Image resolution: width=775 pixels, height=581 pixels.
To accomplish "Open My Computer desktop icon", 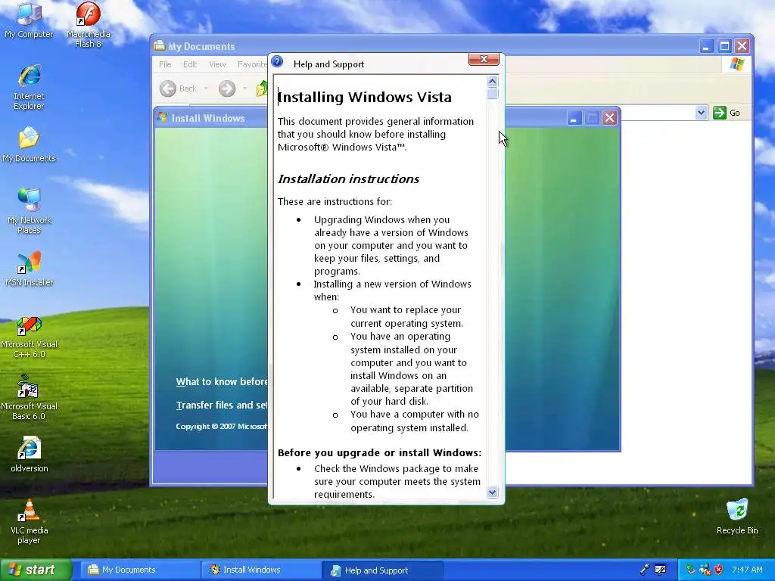I will pyautogui.click(x=29, y=19).
